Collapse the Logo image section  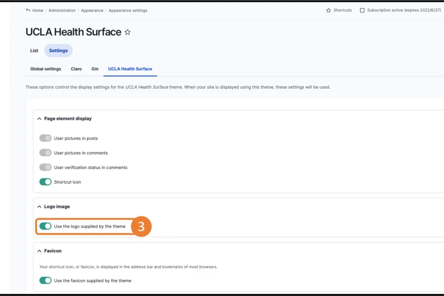(39, 207)
